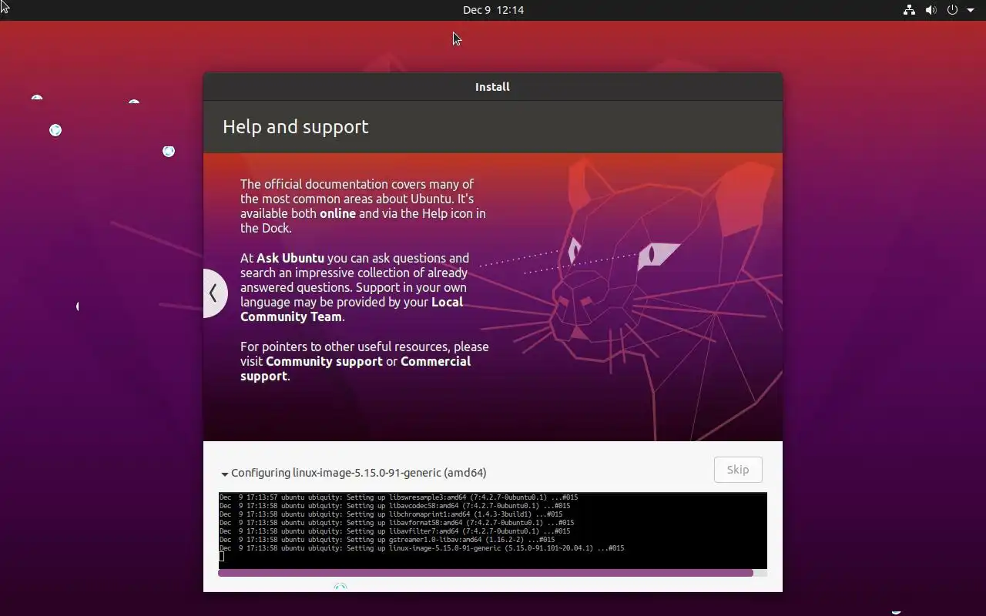Click 'Configuring linux-image-5.15.0-91-generic (amd64)' status text
The height and width of the screenshot is (616, 986).
click(x=359, y=473)
